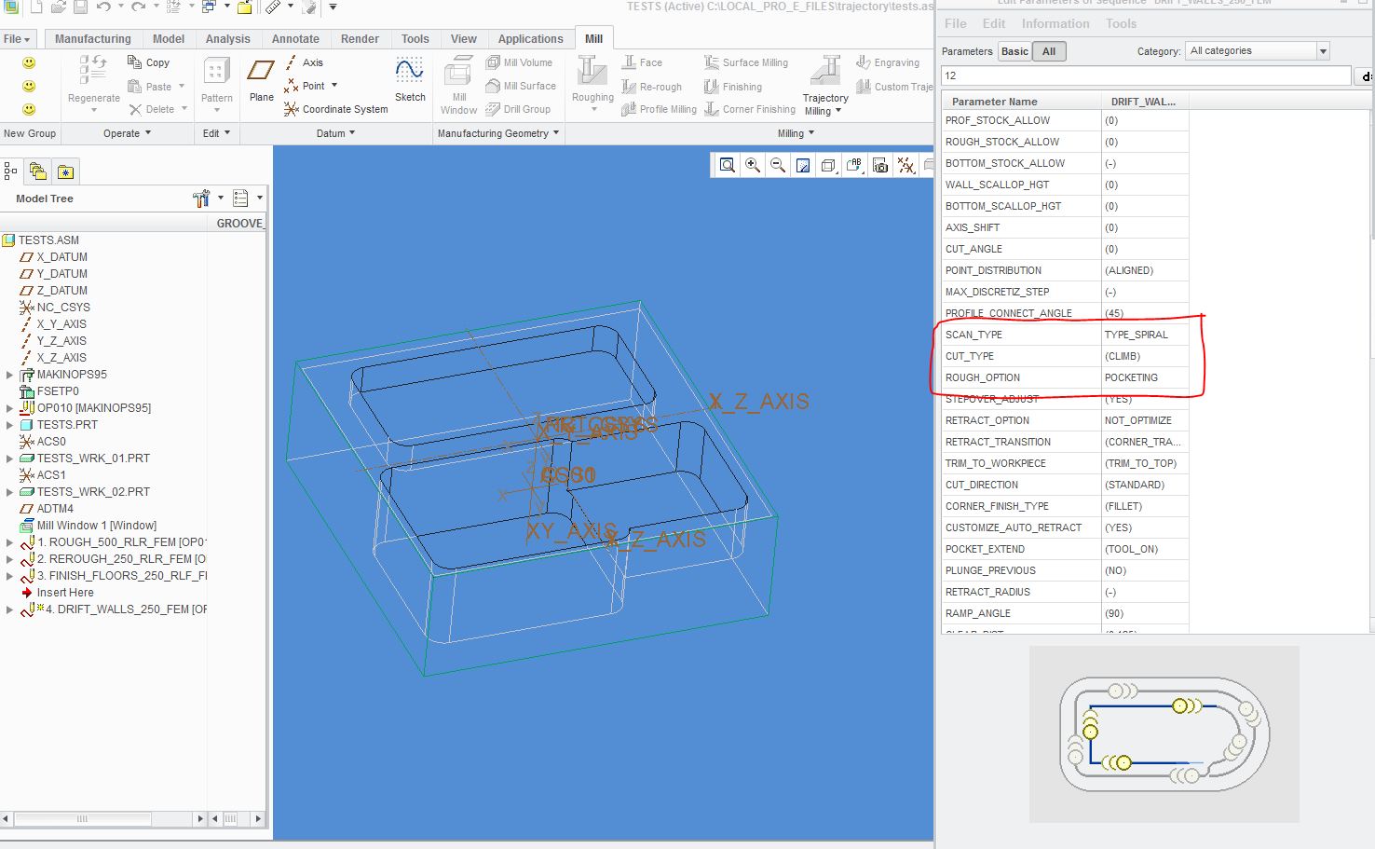Click the Finishing milling icon
The height and width of the screenshot is (849, 1375).
pyautogui.click(x=712, y=87)
